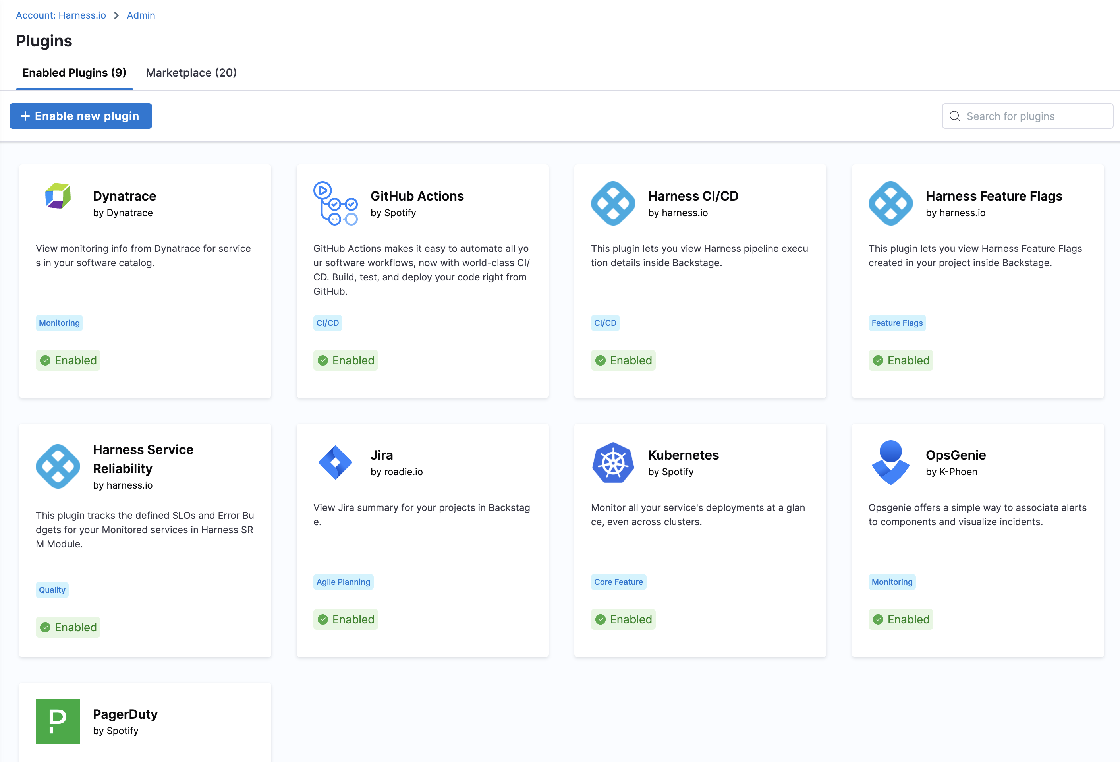Select the GitHub Actions plugin icon
This screenshot has height=762, width=1120.
pos(336,203)
